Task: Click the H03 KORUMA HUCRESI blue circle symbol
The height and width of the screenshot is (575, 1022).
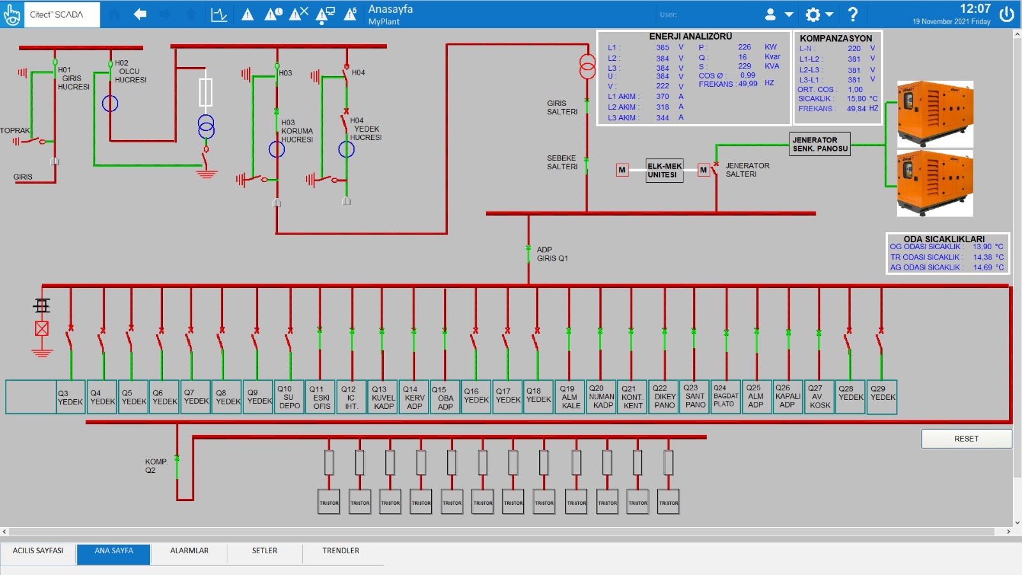Action: coord(277,149)
